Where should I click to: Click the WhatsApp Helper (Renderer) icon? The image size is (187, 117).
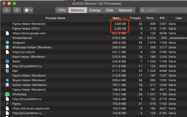pos(7,47)
